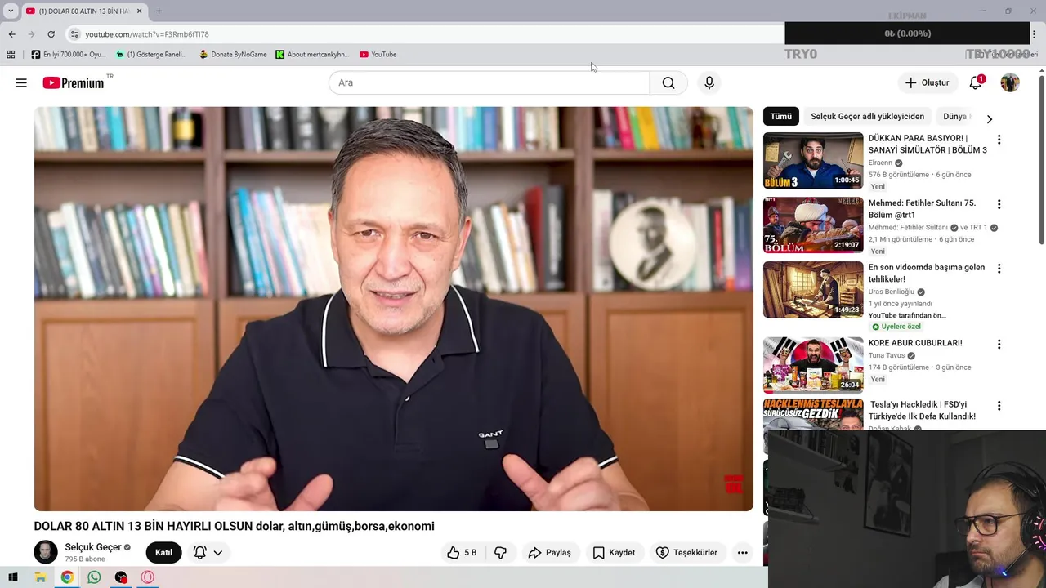
Task: Save the video with Kaydet
Action: (614, 553)
